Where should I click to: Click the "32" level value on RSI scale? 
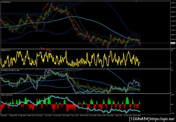[x=171, y=62]
